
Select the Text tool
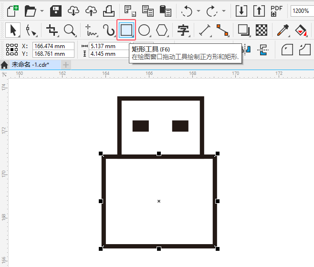pos(183,30)
